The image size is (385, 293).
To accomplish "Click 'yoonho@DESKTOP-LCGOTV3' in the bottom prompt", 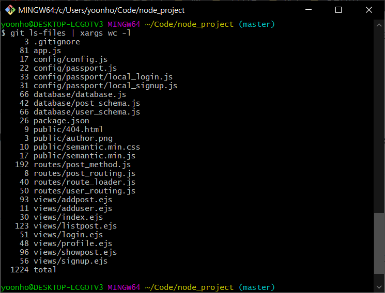I will pyautogui.click(x=52, y=287).
